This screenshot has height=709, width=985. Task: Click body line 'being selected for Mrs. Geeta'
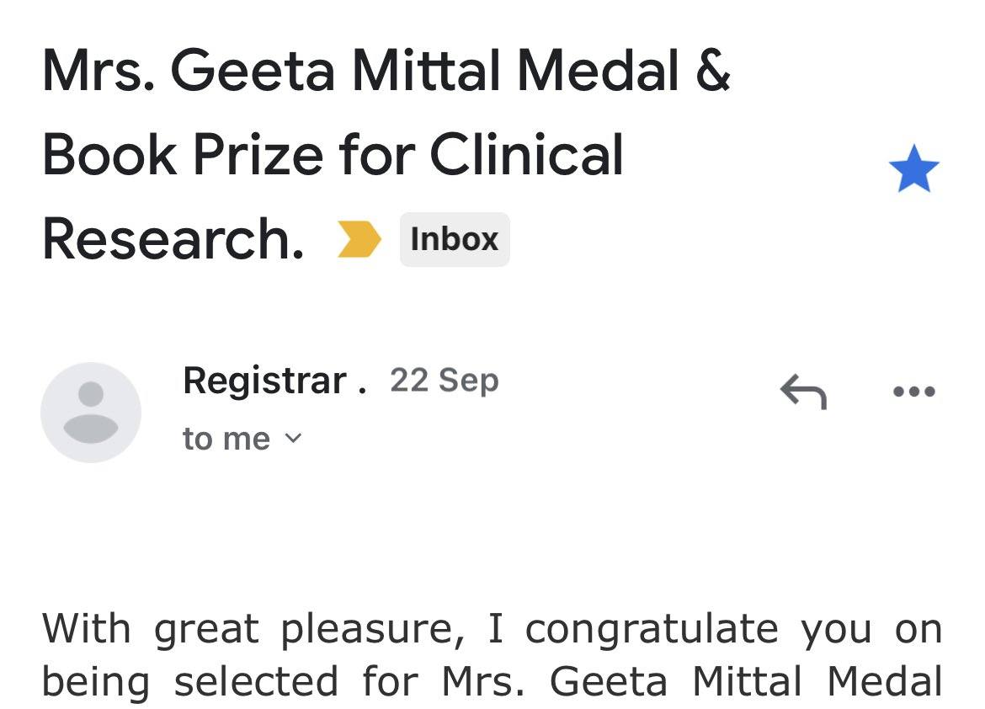[354, 681]
